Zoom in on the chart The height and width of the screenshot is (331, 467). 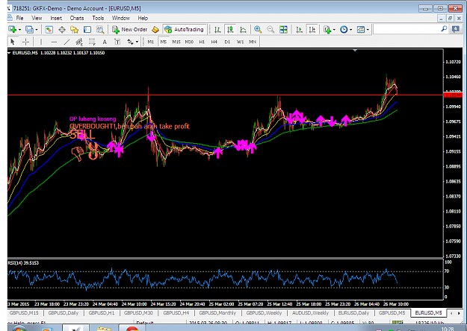pyautogui.click(x=258, y=29)
